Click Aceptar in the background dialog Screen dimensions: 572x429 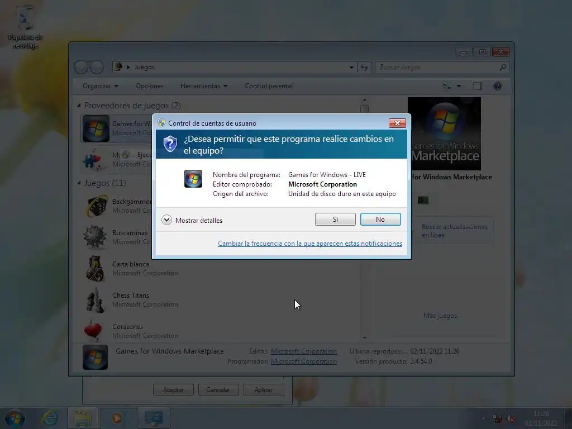[x=173, y=389]
